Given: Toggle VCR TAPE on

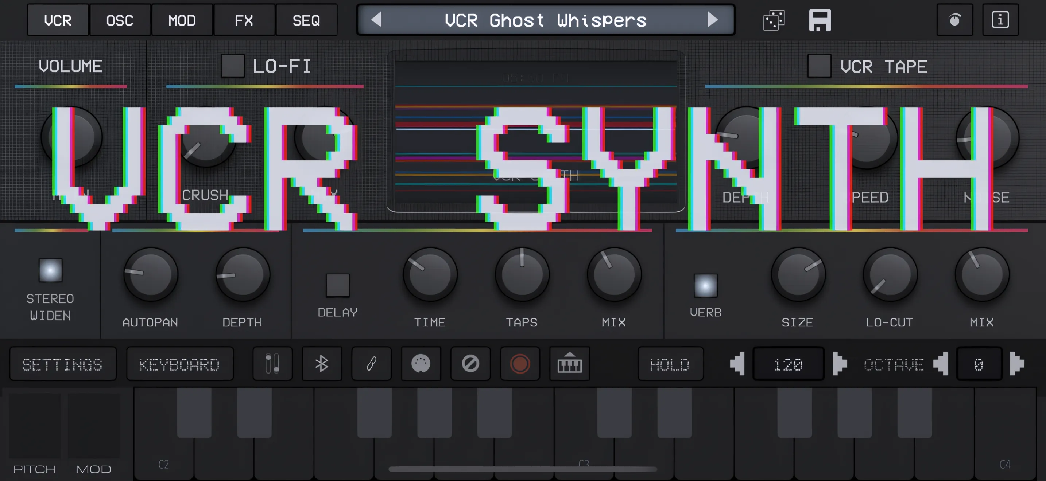Looking at the screenshot, I should (819, 66).
